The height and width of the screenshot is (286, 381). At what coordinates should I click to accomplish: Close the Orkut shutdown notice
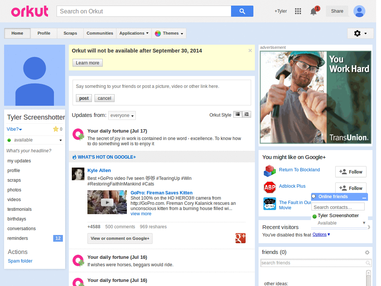[250, 51]
